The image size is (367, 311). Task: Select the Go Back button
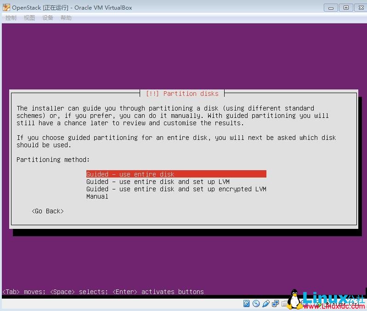(x=48, y=211)
